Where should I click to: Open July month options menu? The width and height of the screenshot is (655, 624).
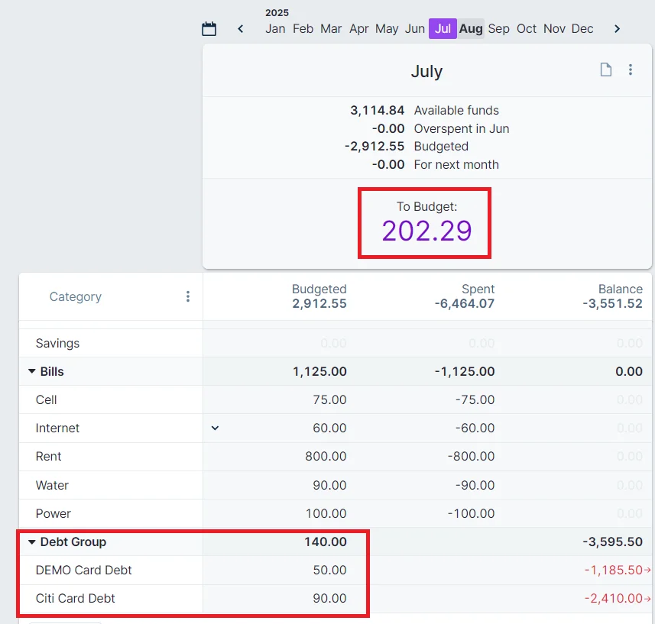coord(631,70)
